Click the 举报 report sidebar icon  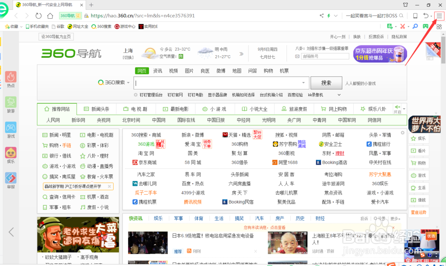click(x=11, y=179)
